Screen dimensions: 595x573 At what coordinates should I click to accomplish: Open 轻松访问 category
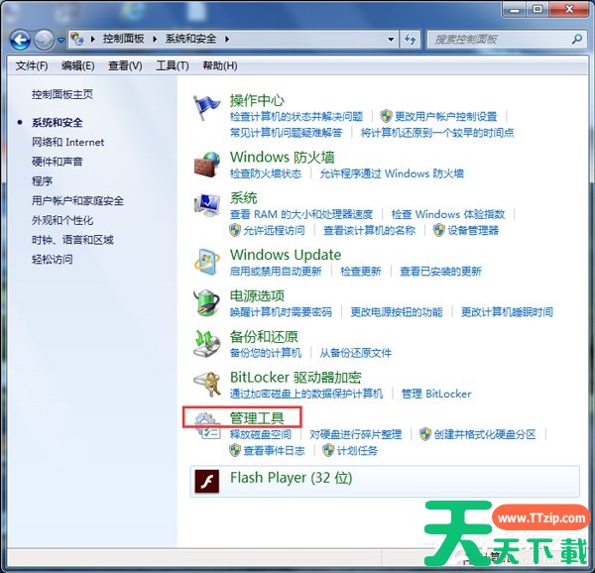[x=52, y=260]
